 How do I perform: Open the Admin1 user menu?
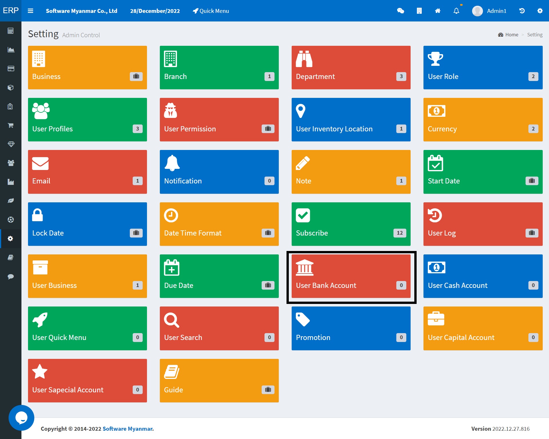[x=489, y=11]
